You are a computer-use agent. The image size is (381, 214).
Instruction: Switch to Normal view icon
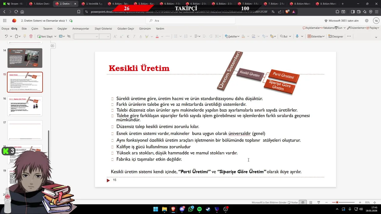(x=303, y=202)
